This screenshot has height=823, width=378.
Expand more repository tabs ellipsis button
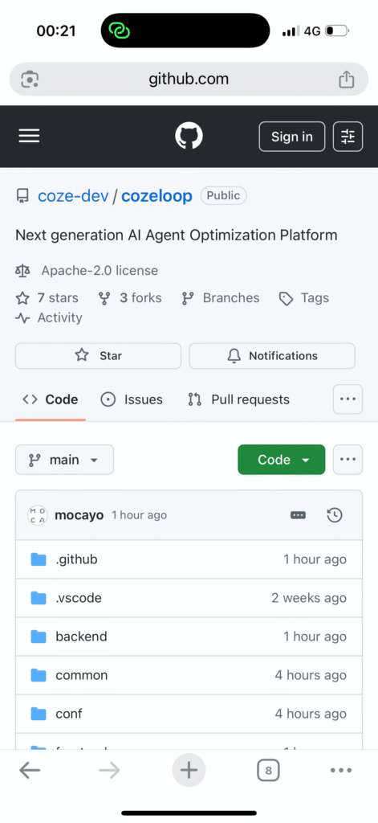click(x=348, y=399)
